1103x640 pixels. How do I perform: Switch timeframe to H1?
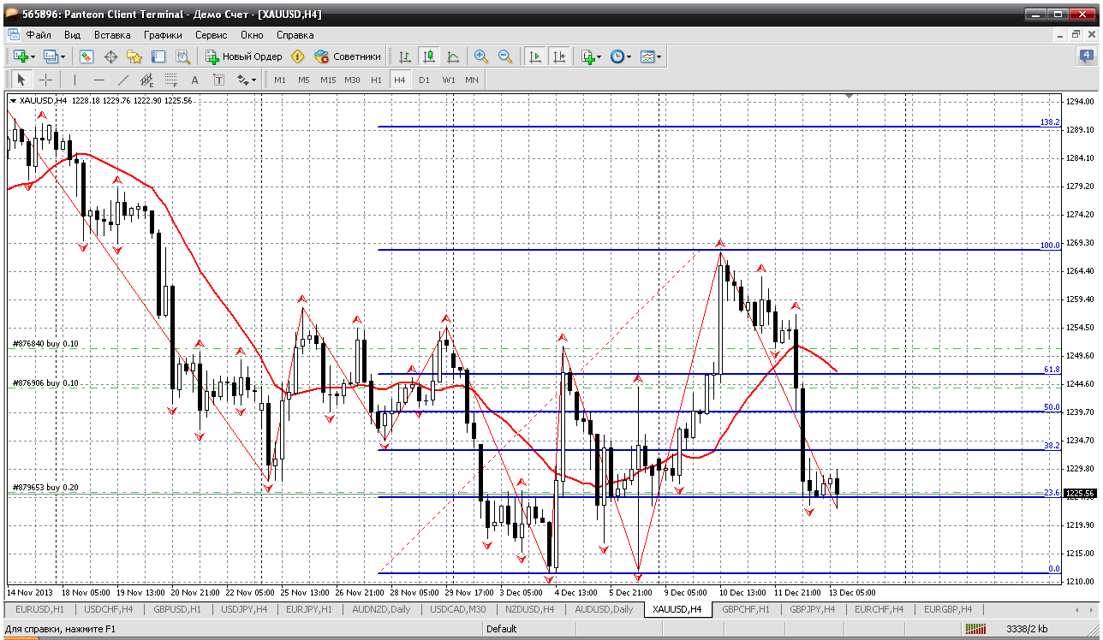coord(376,80)
